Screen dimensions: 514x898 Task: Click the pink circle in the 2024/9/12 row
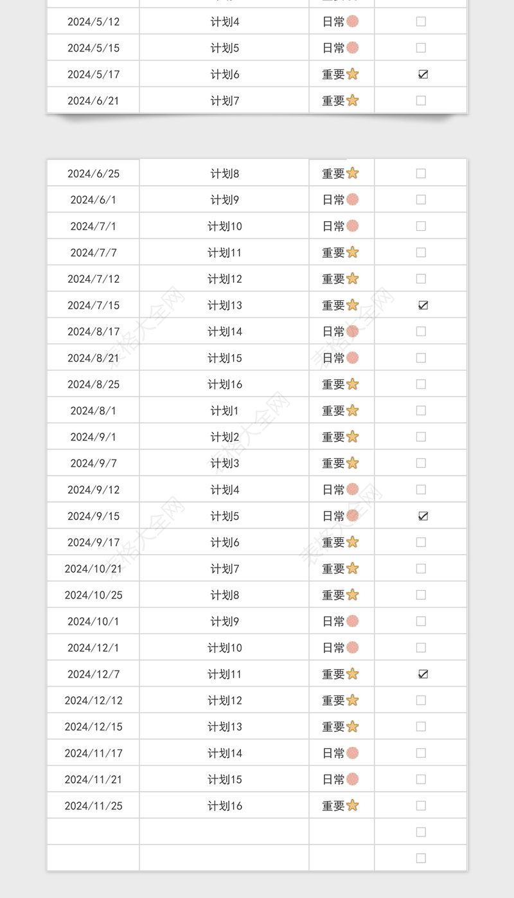tap(352, 489)
